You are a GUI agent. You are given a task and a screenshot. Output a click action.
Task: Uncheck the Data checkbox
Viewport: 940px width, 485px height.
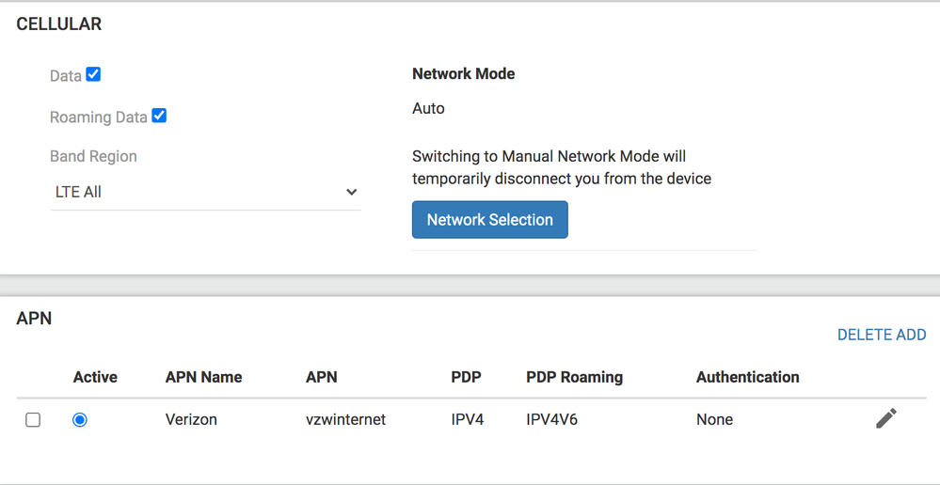pyautogui.click(x=93, y=74)
